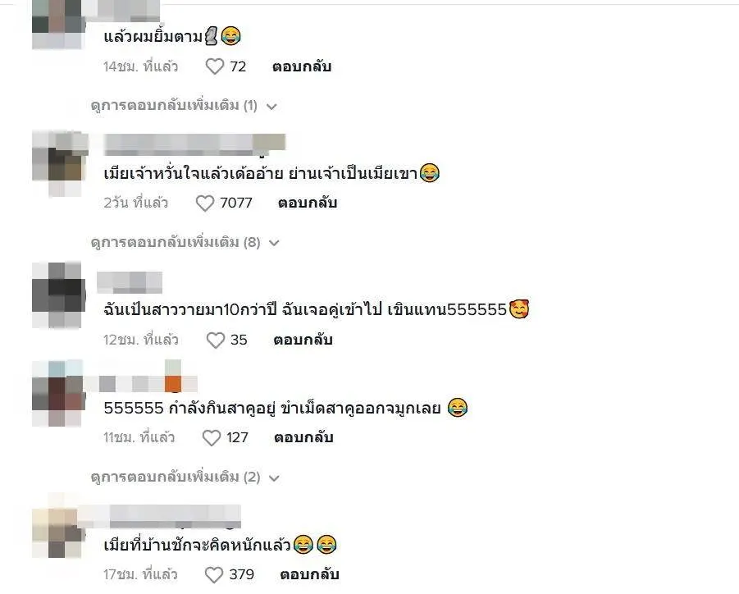This screenshot has width=739, height=594.
Task: Click the chevron next to (8) replies
Action: 274,243
